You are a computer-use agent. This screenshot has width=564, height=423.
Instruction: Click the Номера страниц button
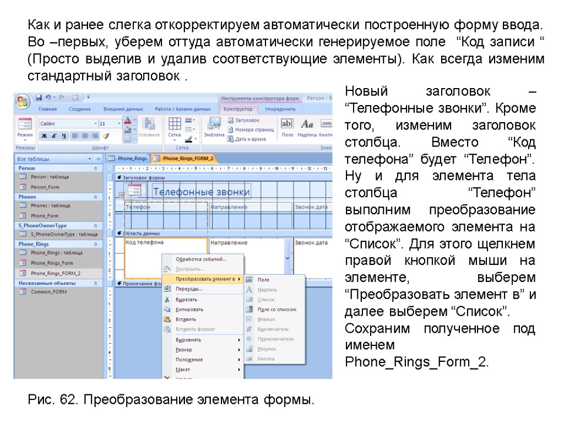coord(251,130)
